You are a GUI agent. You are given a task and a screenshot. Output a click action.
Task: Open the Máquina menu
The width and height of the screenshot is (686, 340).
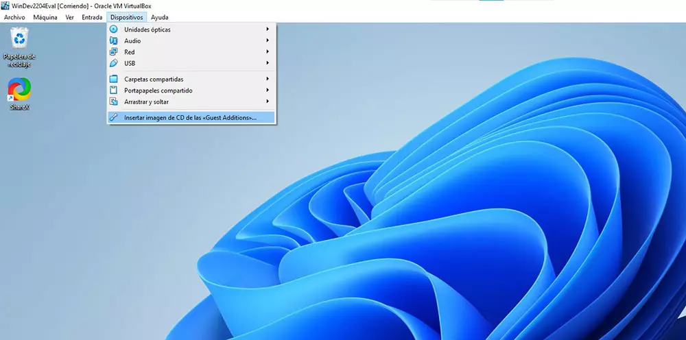coord(45,18)
